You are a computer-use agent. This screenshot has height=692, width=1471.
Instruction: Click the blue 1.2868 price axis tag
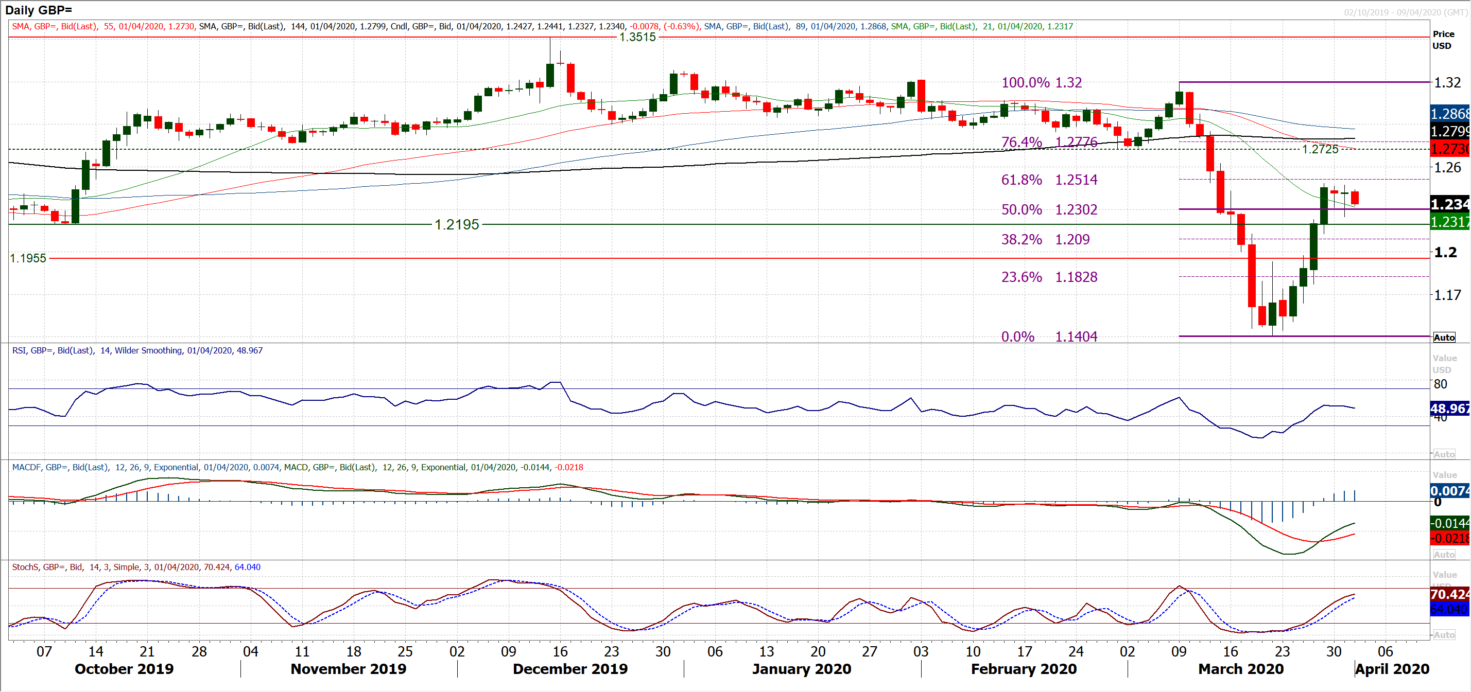click(1450, 114)
